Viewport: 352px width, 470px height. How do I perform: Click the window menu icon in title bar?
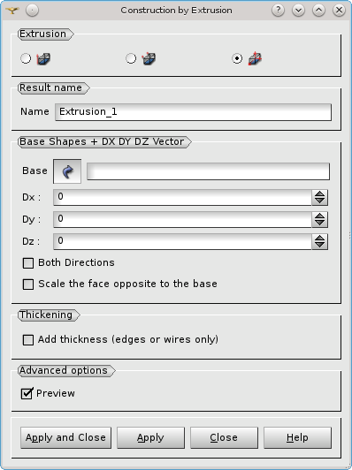click(x=12, y=11)
